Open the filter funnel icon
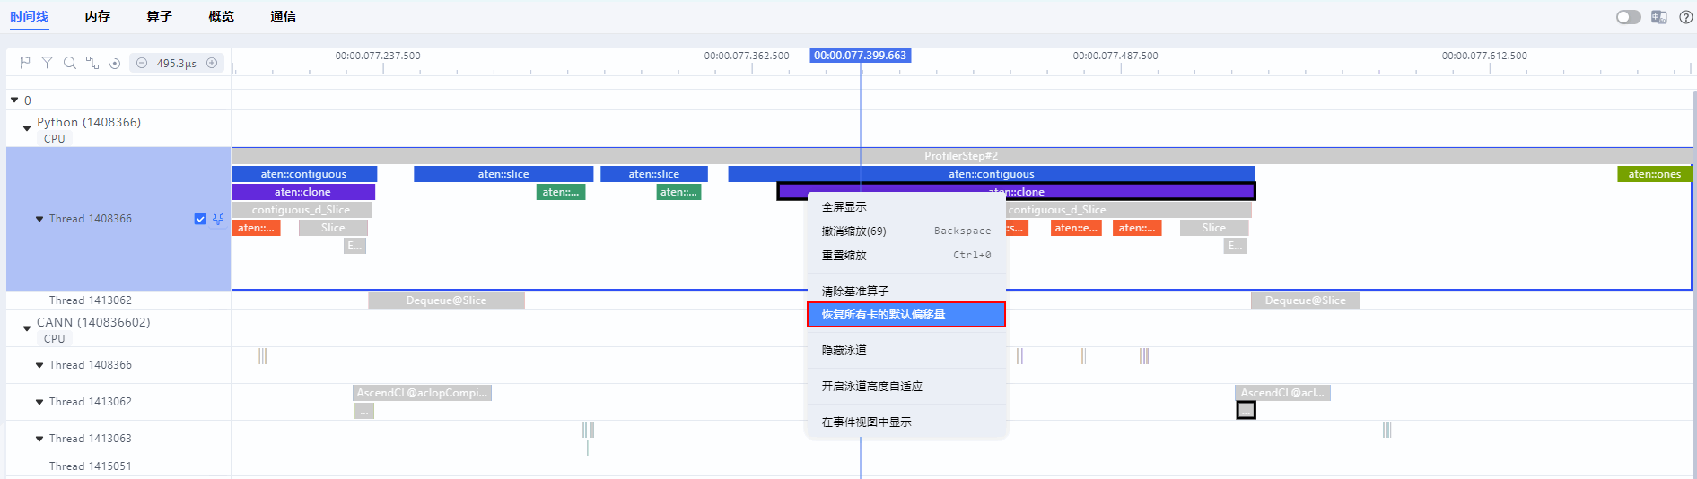 (x=47, y=63)
